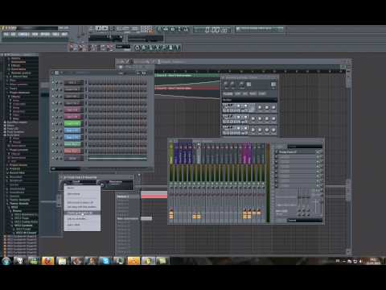This screenshot has width=386, height=290.
Task: Open the OPTIONS menu
Action: pyautogui.click(x=45, y=34)
